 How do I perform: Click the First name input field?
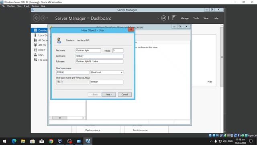pos(88,51)
